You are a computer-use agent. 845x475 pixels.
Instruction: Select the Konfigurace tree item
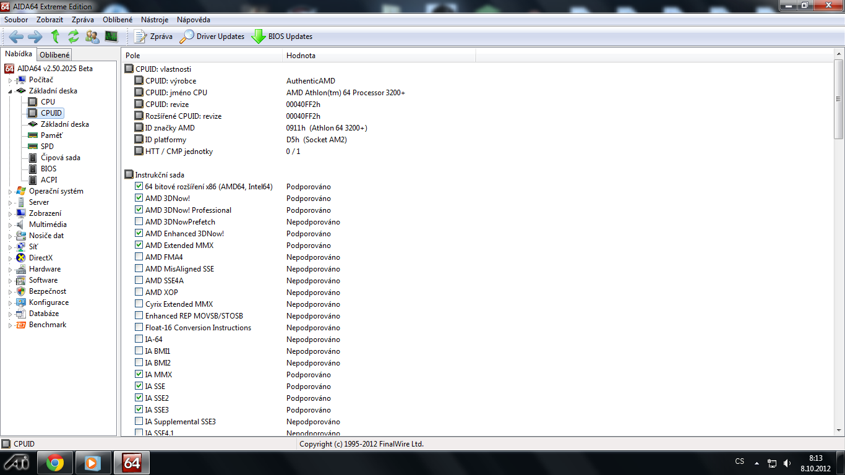49,302
